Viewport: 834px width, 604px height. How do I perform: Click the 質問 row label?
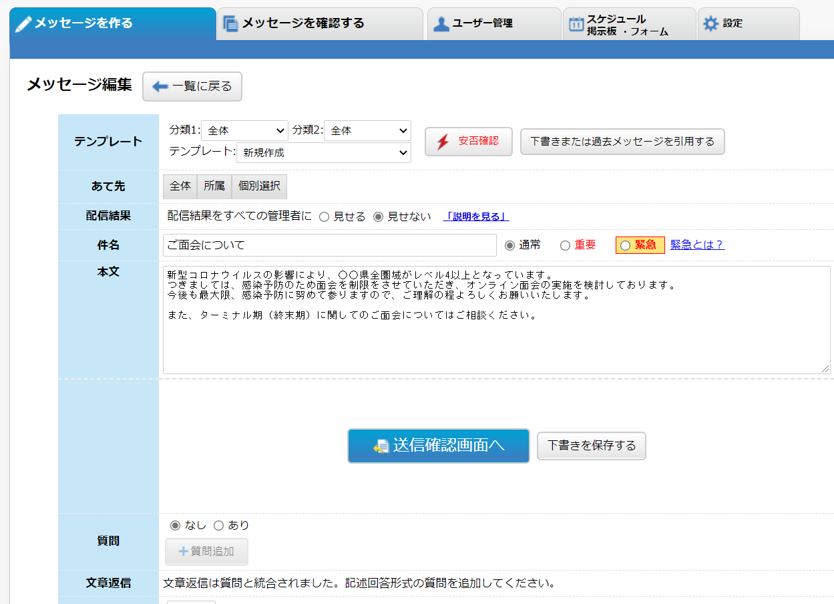tap(108, 541)
